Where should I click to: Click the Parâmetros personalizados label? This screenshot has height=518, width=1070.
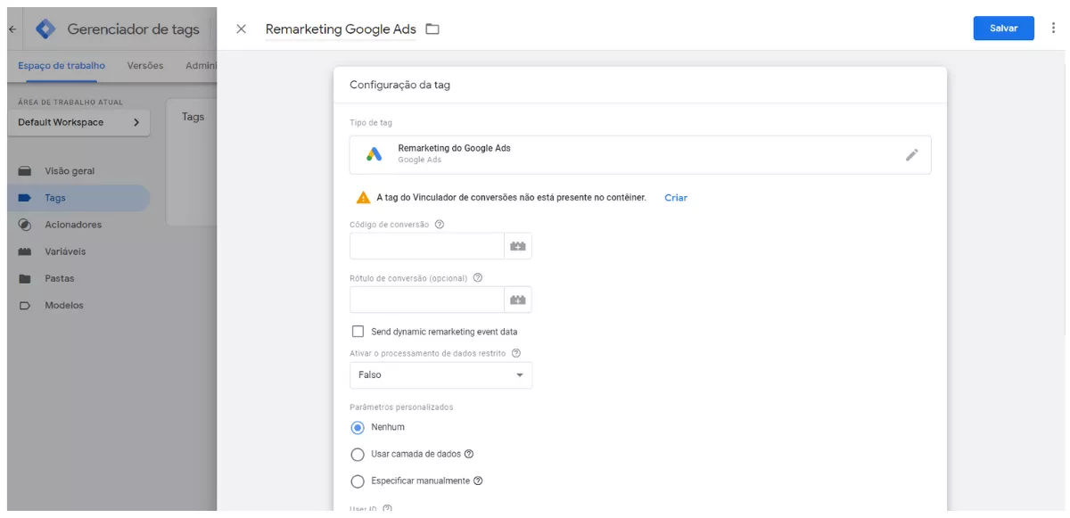[x=401, y=407]
